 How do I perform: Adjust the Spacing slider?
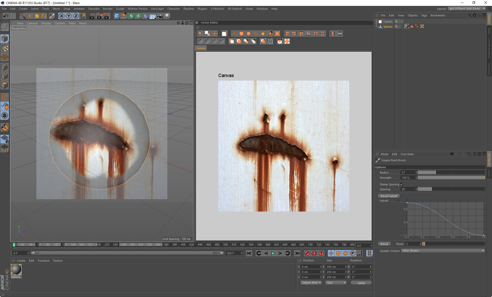451,189
